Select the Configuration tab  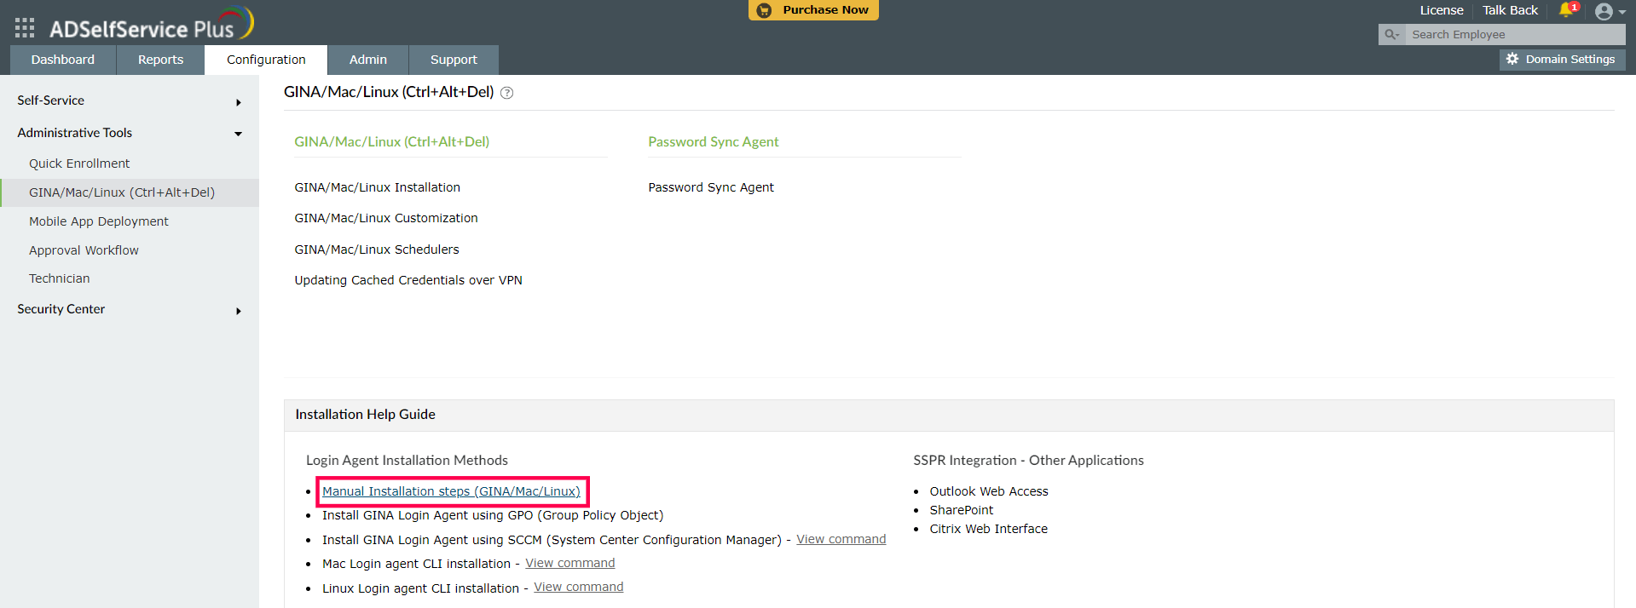266,60
